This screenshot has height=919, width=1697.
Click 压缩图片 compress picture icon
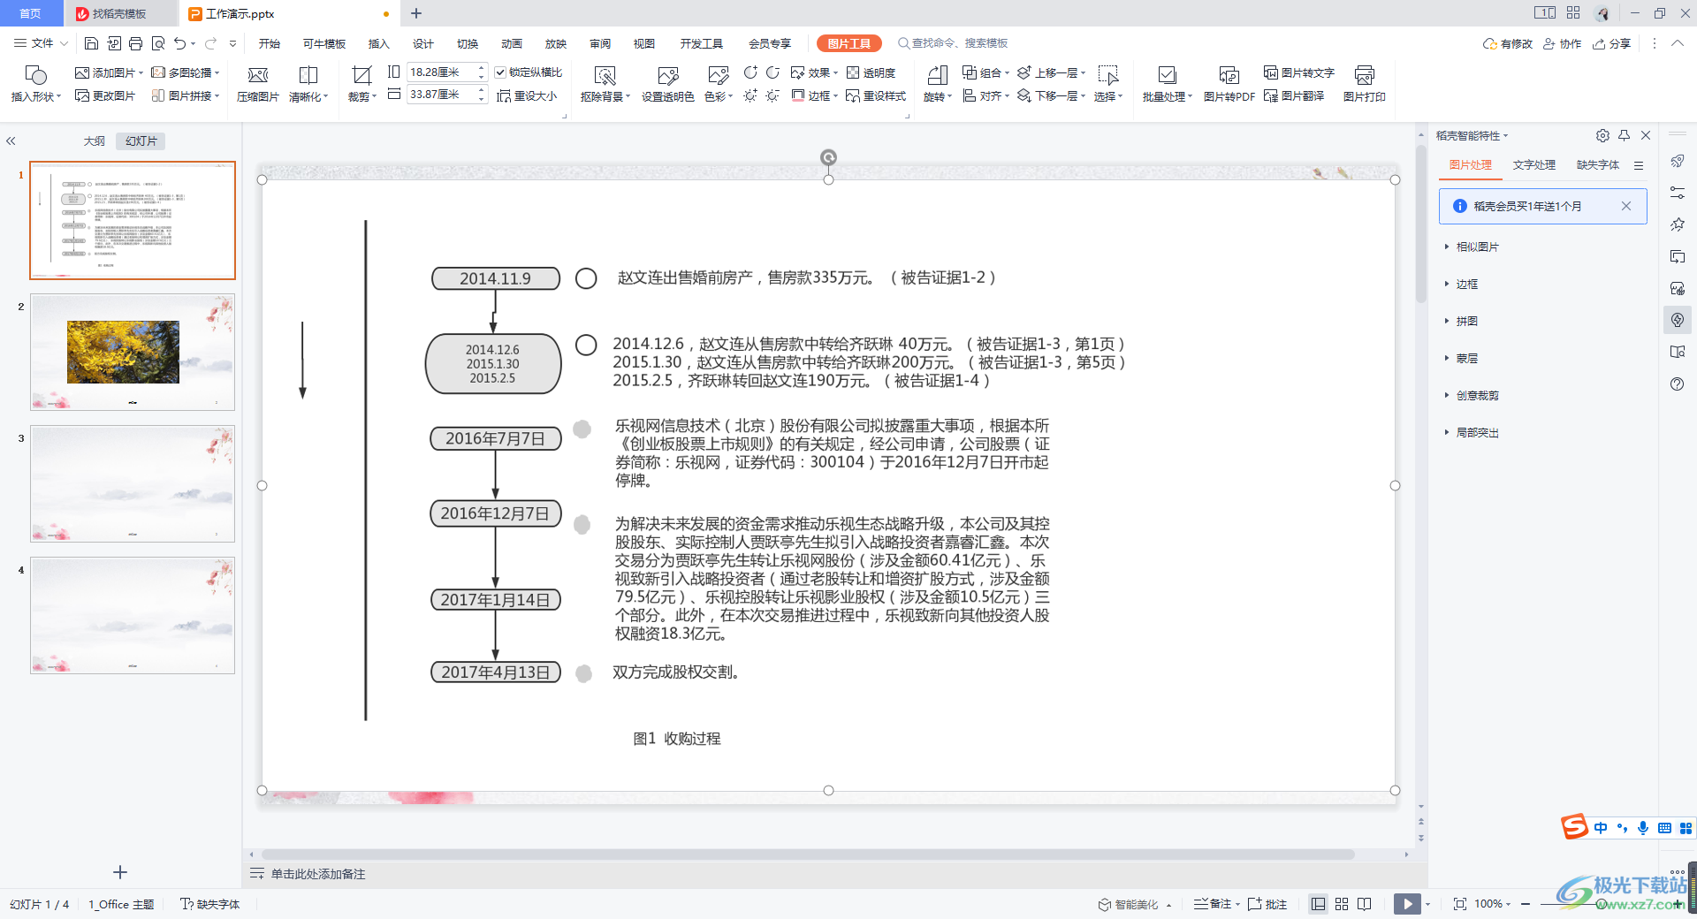click(x=258, y=84)
